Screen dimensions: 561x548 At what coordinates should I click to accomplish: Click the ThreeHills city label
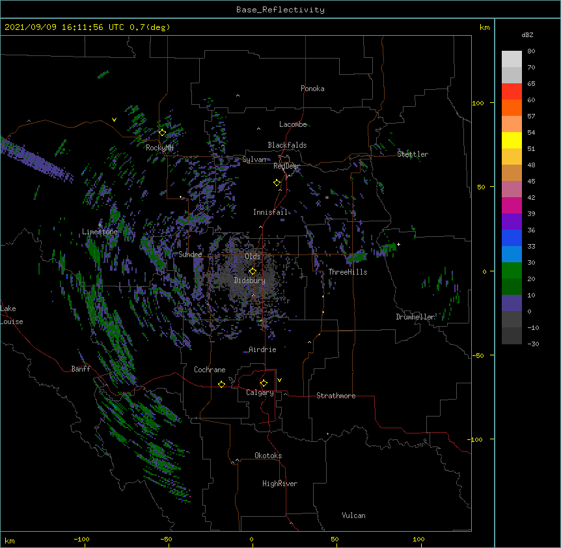(x=348, y=272)
